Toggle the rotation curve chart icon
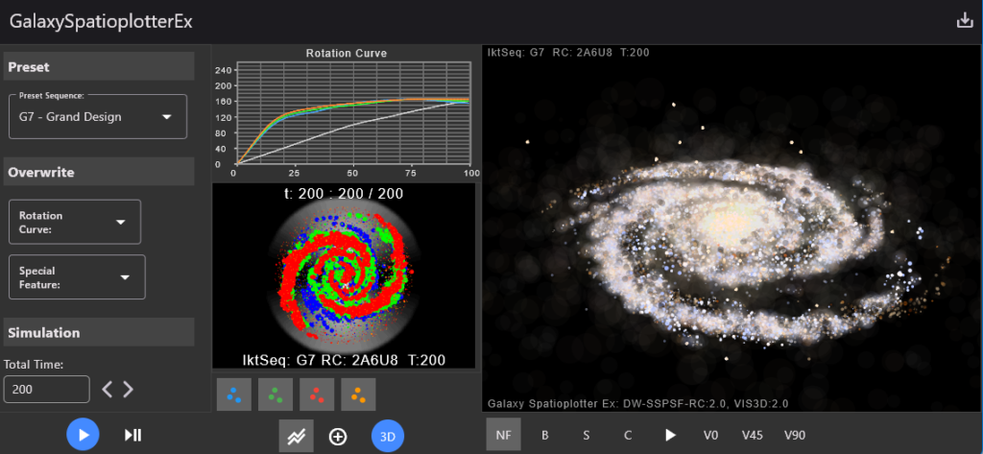Screen dimensions: 983x454 [x=297, y=436]
